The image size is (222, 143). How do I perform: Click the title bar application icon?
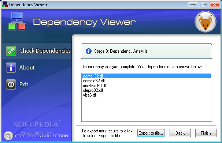tap(5, 4)
